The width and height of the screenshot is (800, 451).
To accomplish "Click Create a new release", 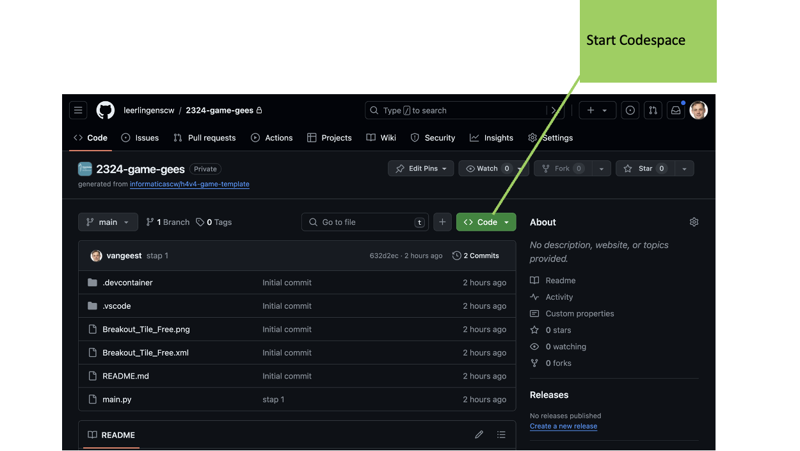I will pyautogui.click(x=563, y=426).
